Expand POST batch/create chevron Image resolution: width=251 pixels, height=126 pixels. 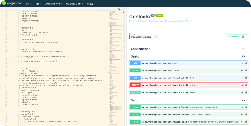pos(242,115)
